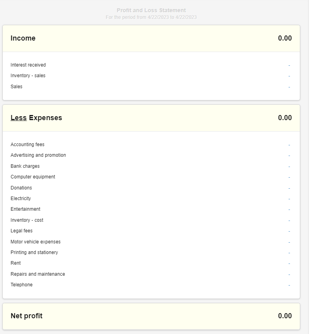This screenshot has width=314, height=334.
Task: Open the Sales row dash link
Action: (289, 87)
